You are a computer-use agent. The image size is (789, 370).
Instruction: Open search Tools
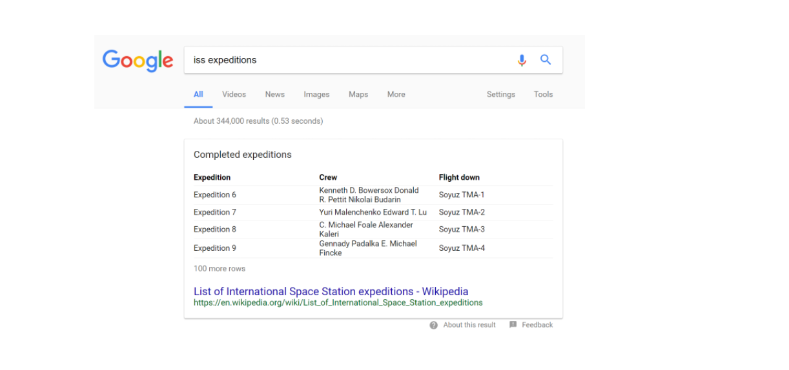coord(543,94)
